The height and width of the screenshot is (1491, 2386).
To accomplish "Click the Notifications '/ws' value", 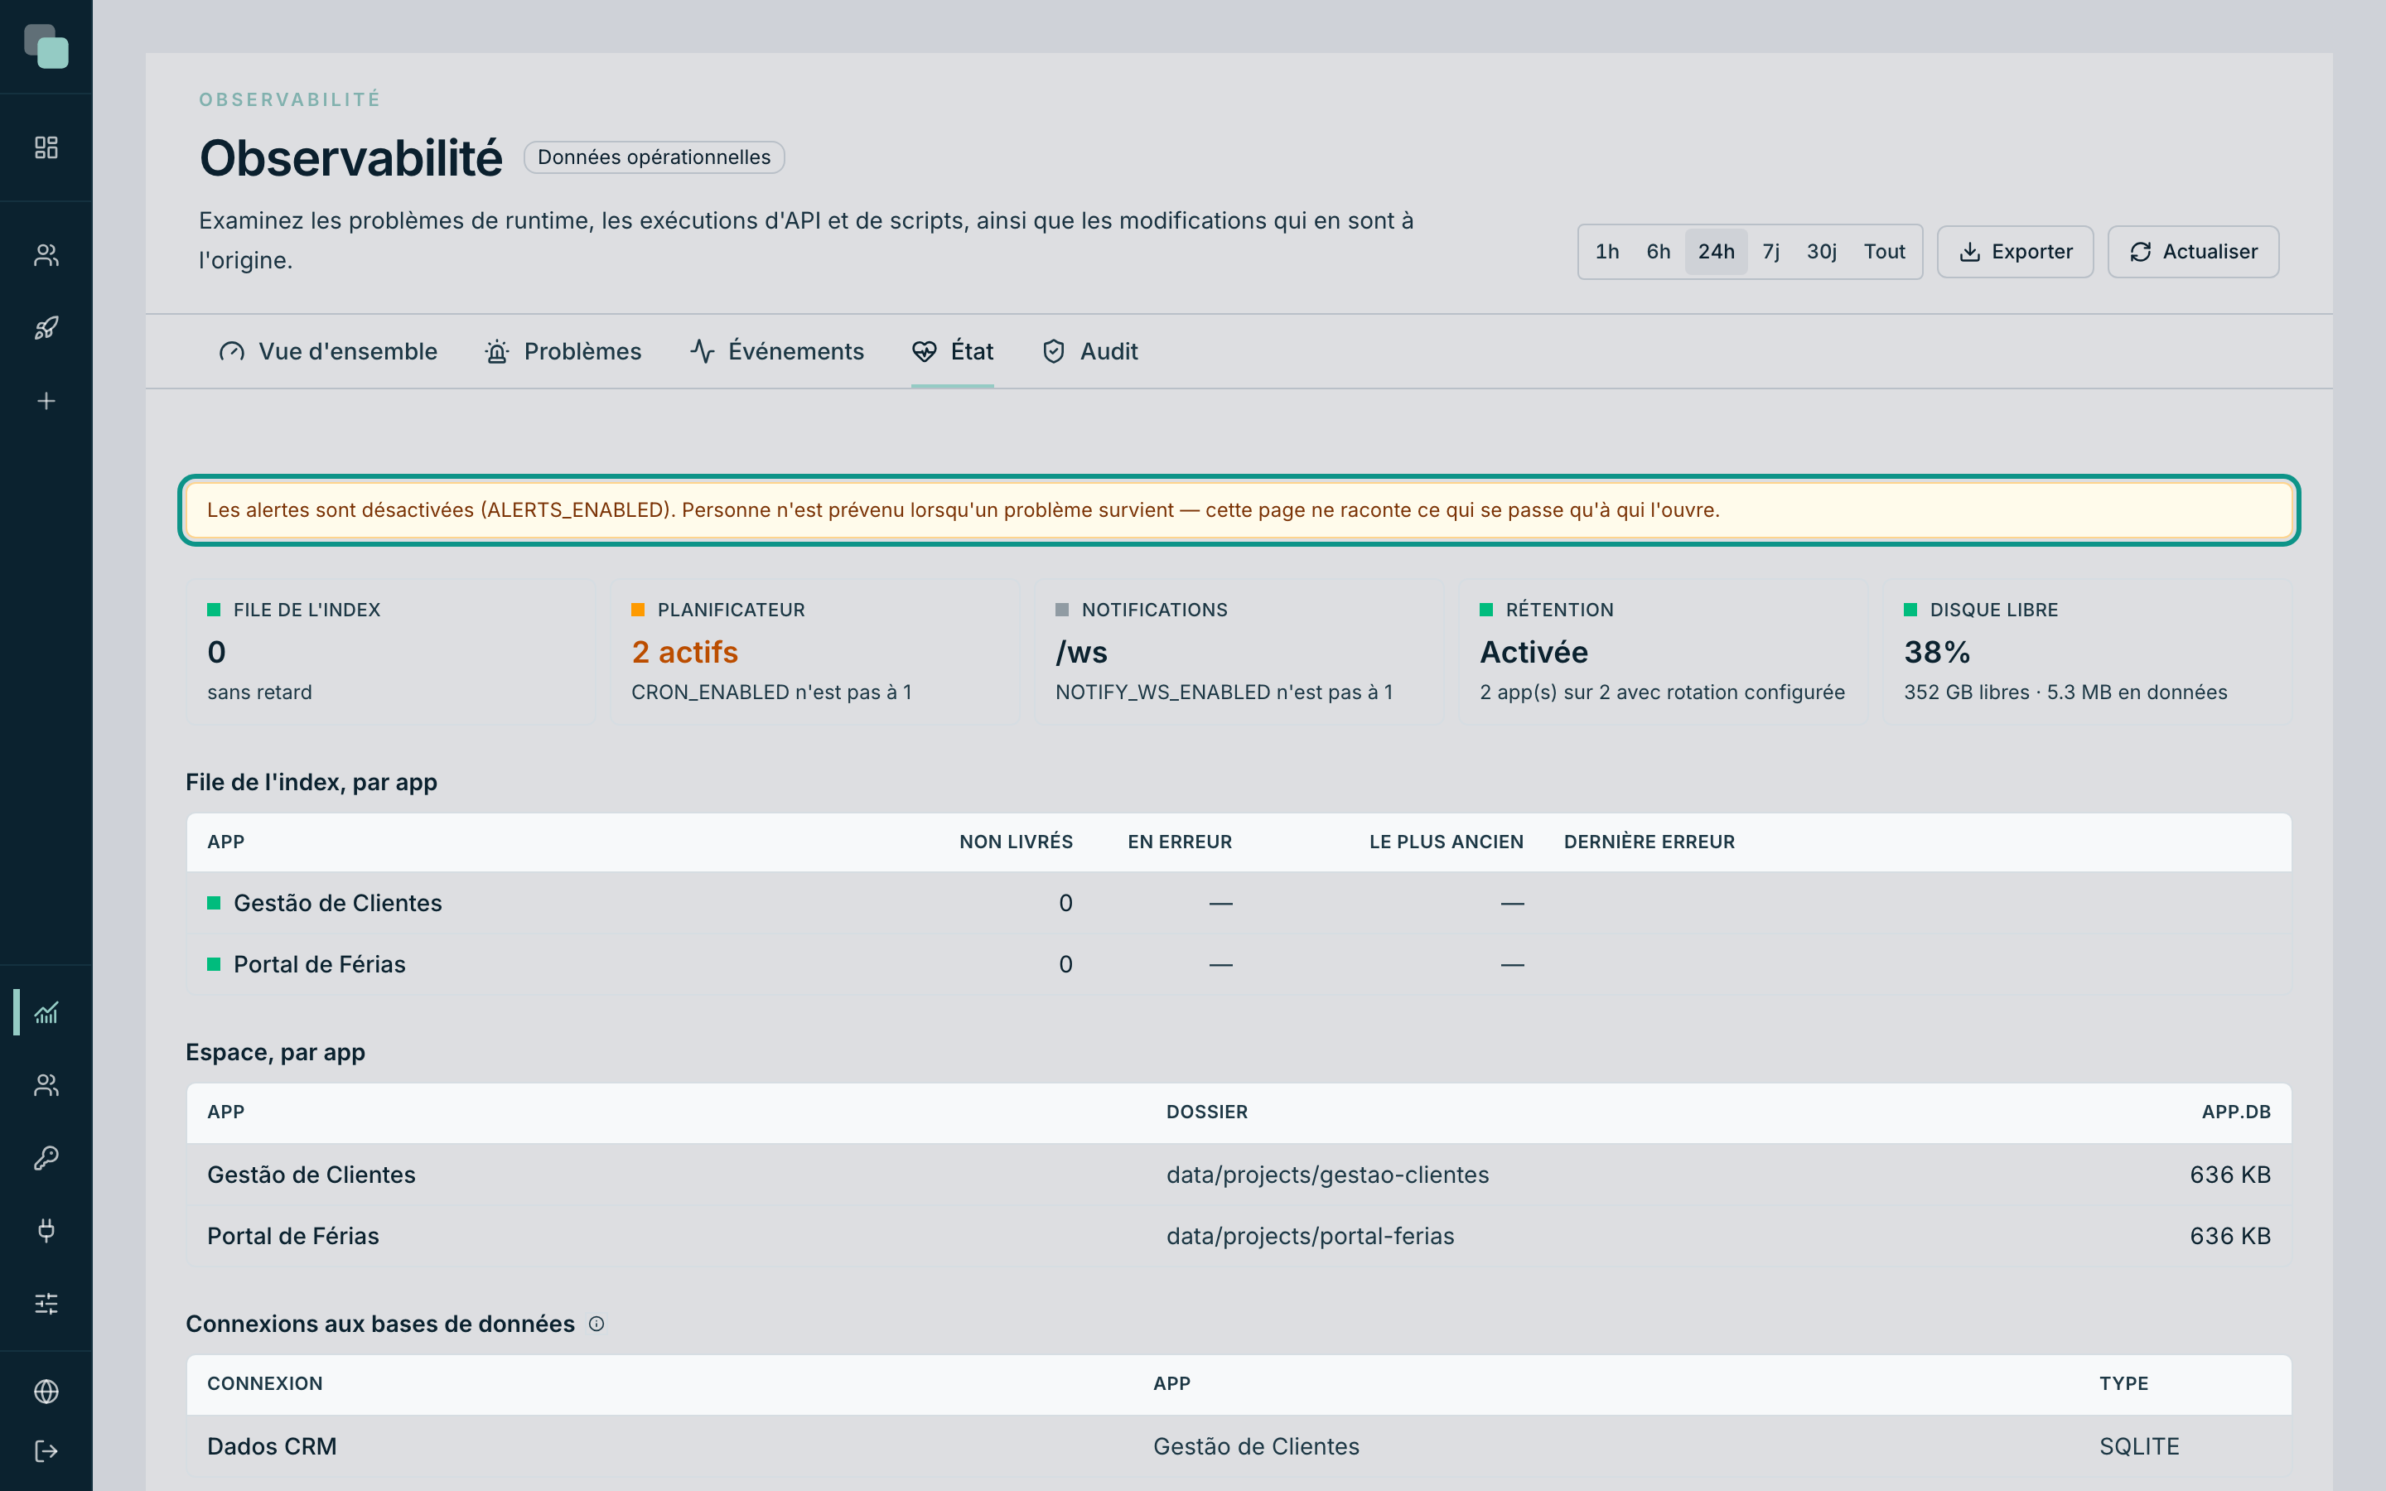I will 1082,652.
